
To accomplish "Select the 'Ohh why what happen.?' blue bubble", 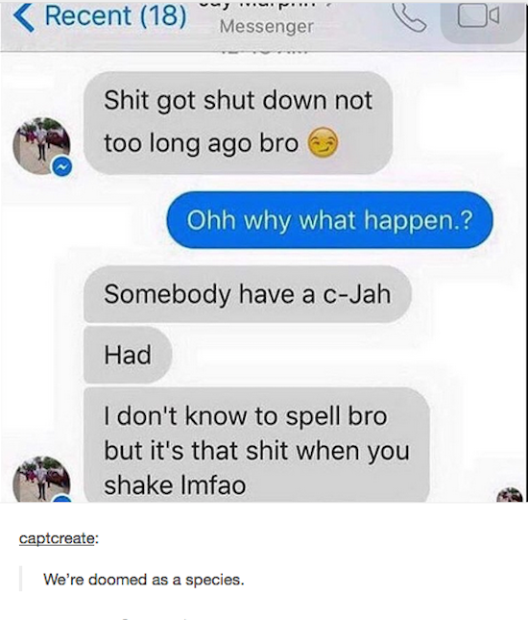I will 329,220.
